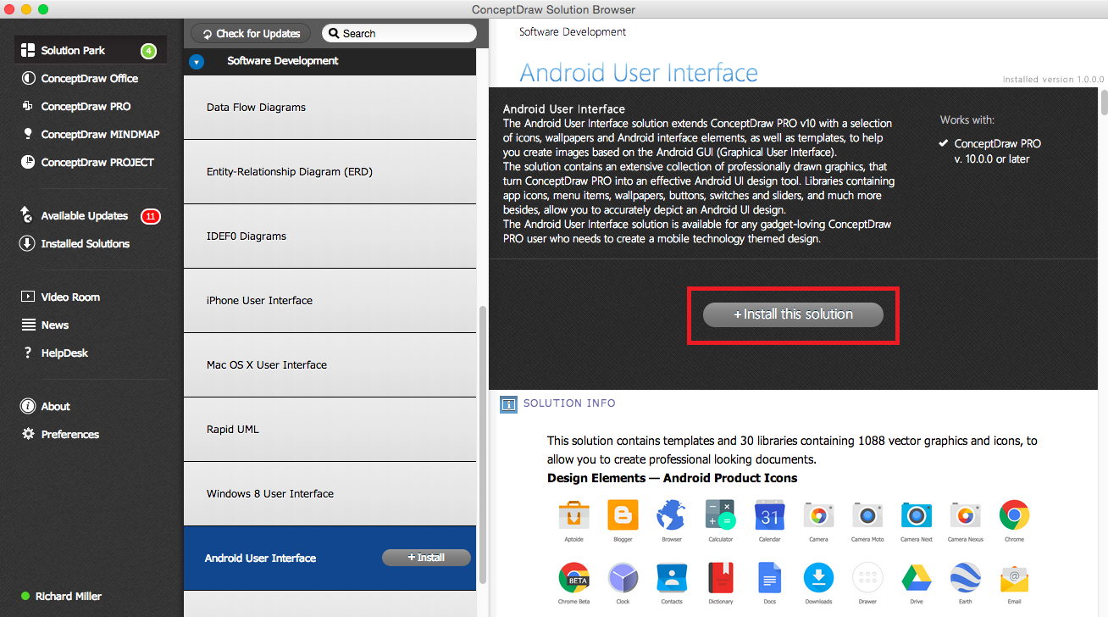Click the Install this solution button
The image size is (1108, 617).
tap(793, 314)
